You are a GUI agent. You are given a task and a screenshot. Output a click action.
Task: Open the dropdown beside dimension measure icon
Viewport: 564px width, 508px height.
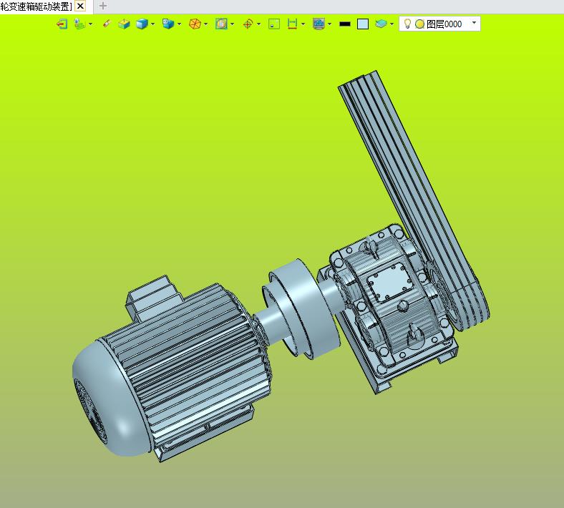point(303,24)
